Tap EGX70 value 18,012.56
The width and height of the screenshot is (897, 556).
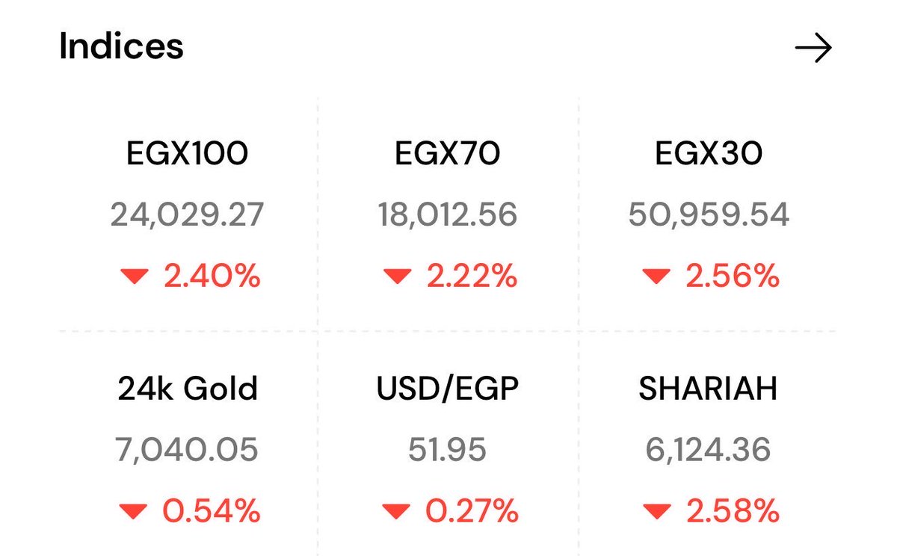tap(448, 215)
